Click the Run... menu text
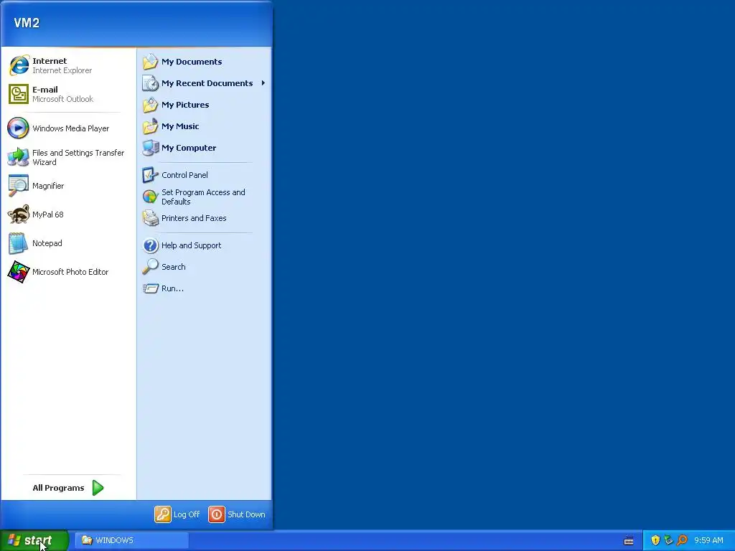The image size is (735, 551). [x=172, y=288]
